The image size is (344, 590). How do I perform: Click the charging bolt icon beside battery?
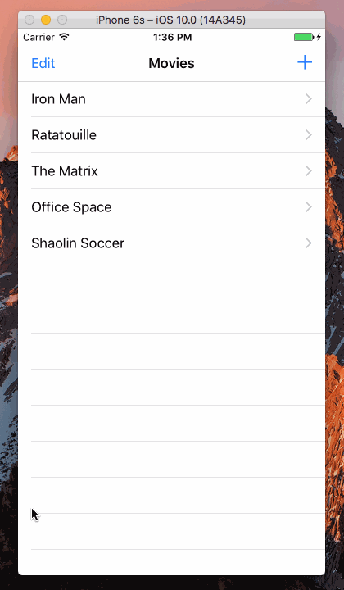319,37
